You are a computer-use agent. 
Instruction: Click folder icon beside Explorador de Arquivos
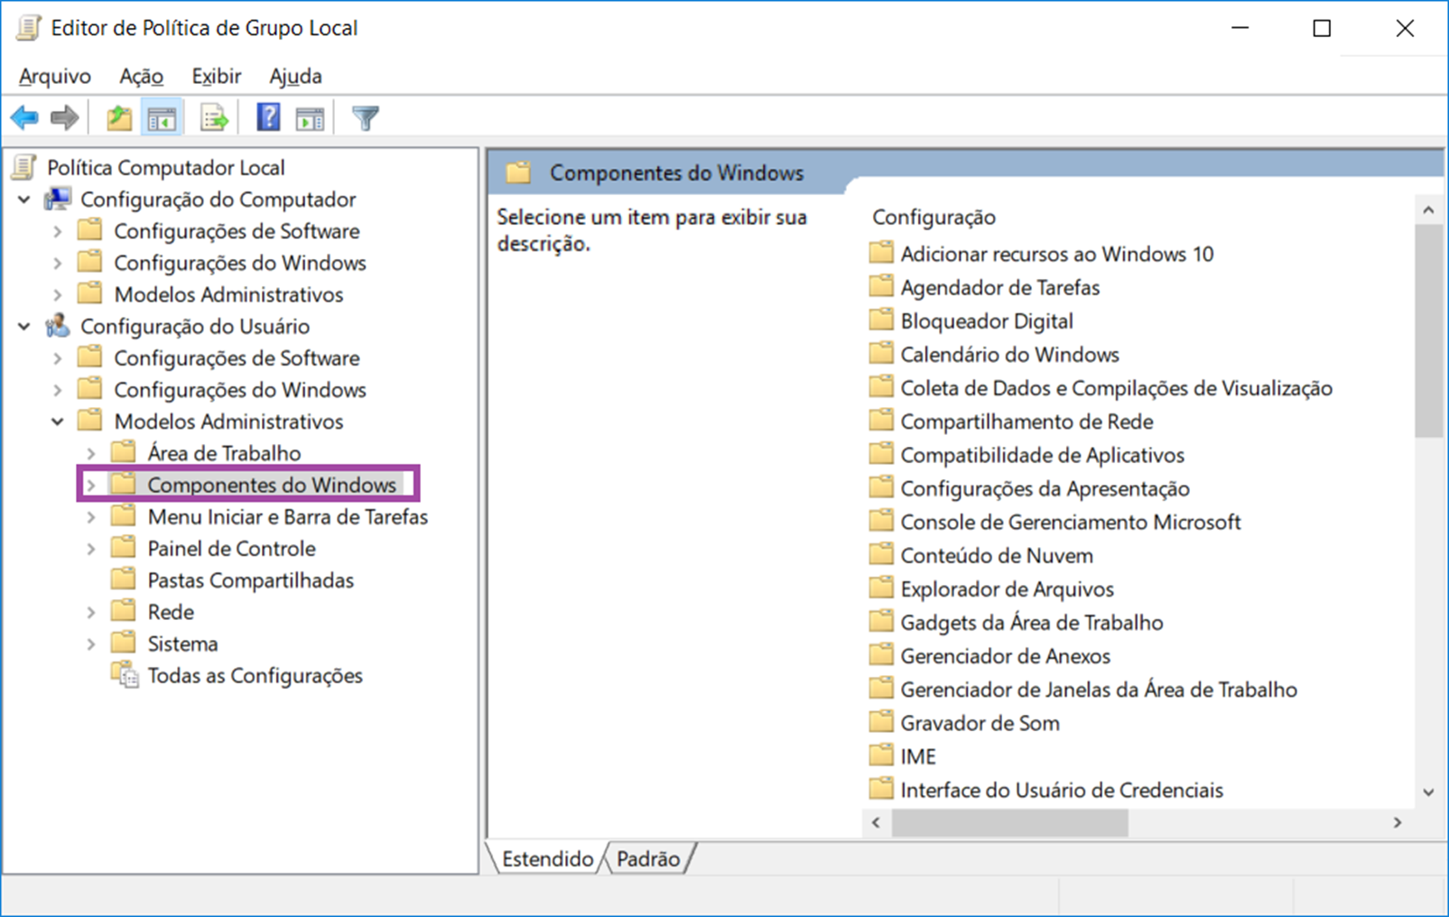pos(881,588)
